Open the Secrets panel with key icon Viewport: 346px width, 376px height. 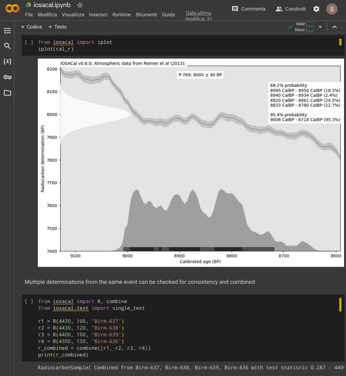pyautogui.click(x=7, y=77)
